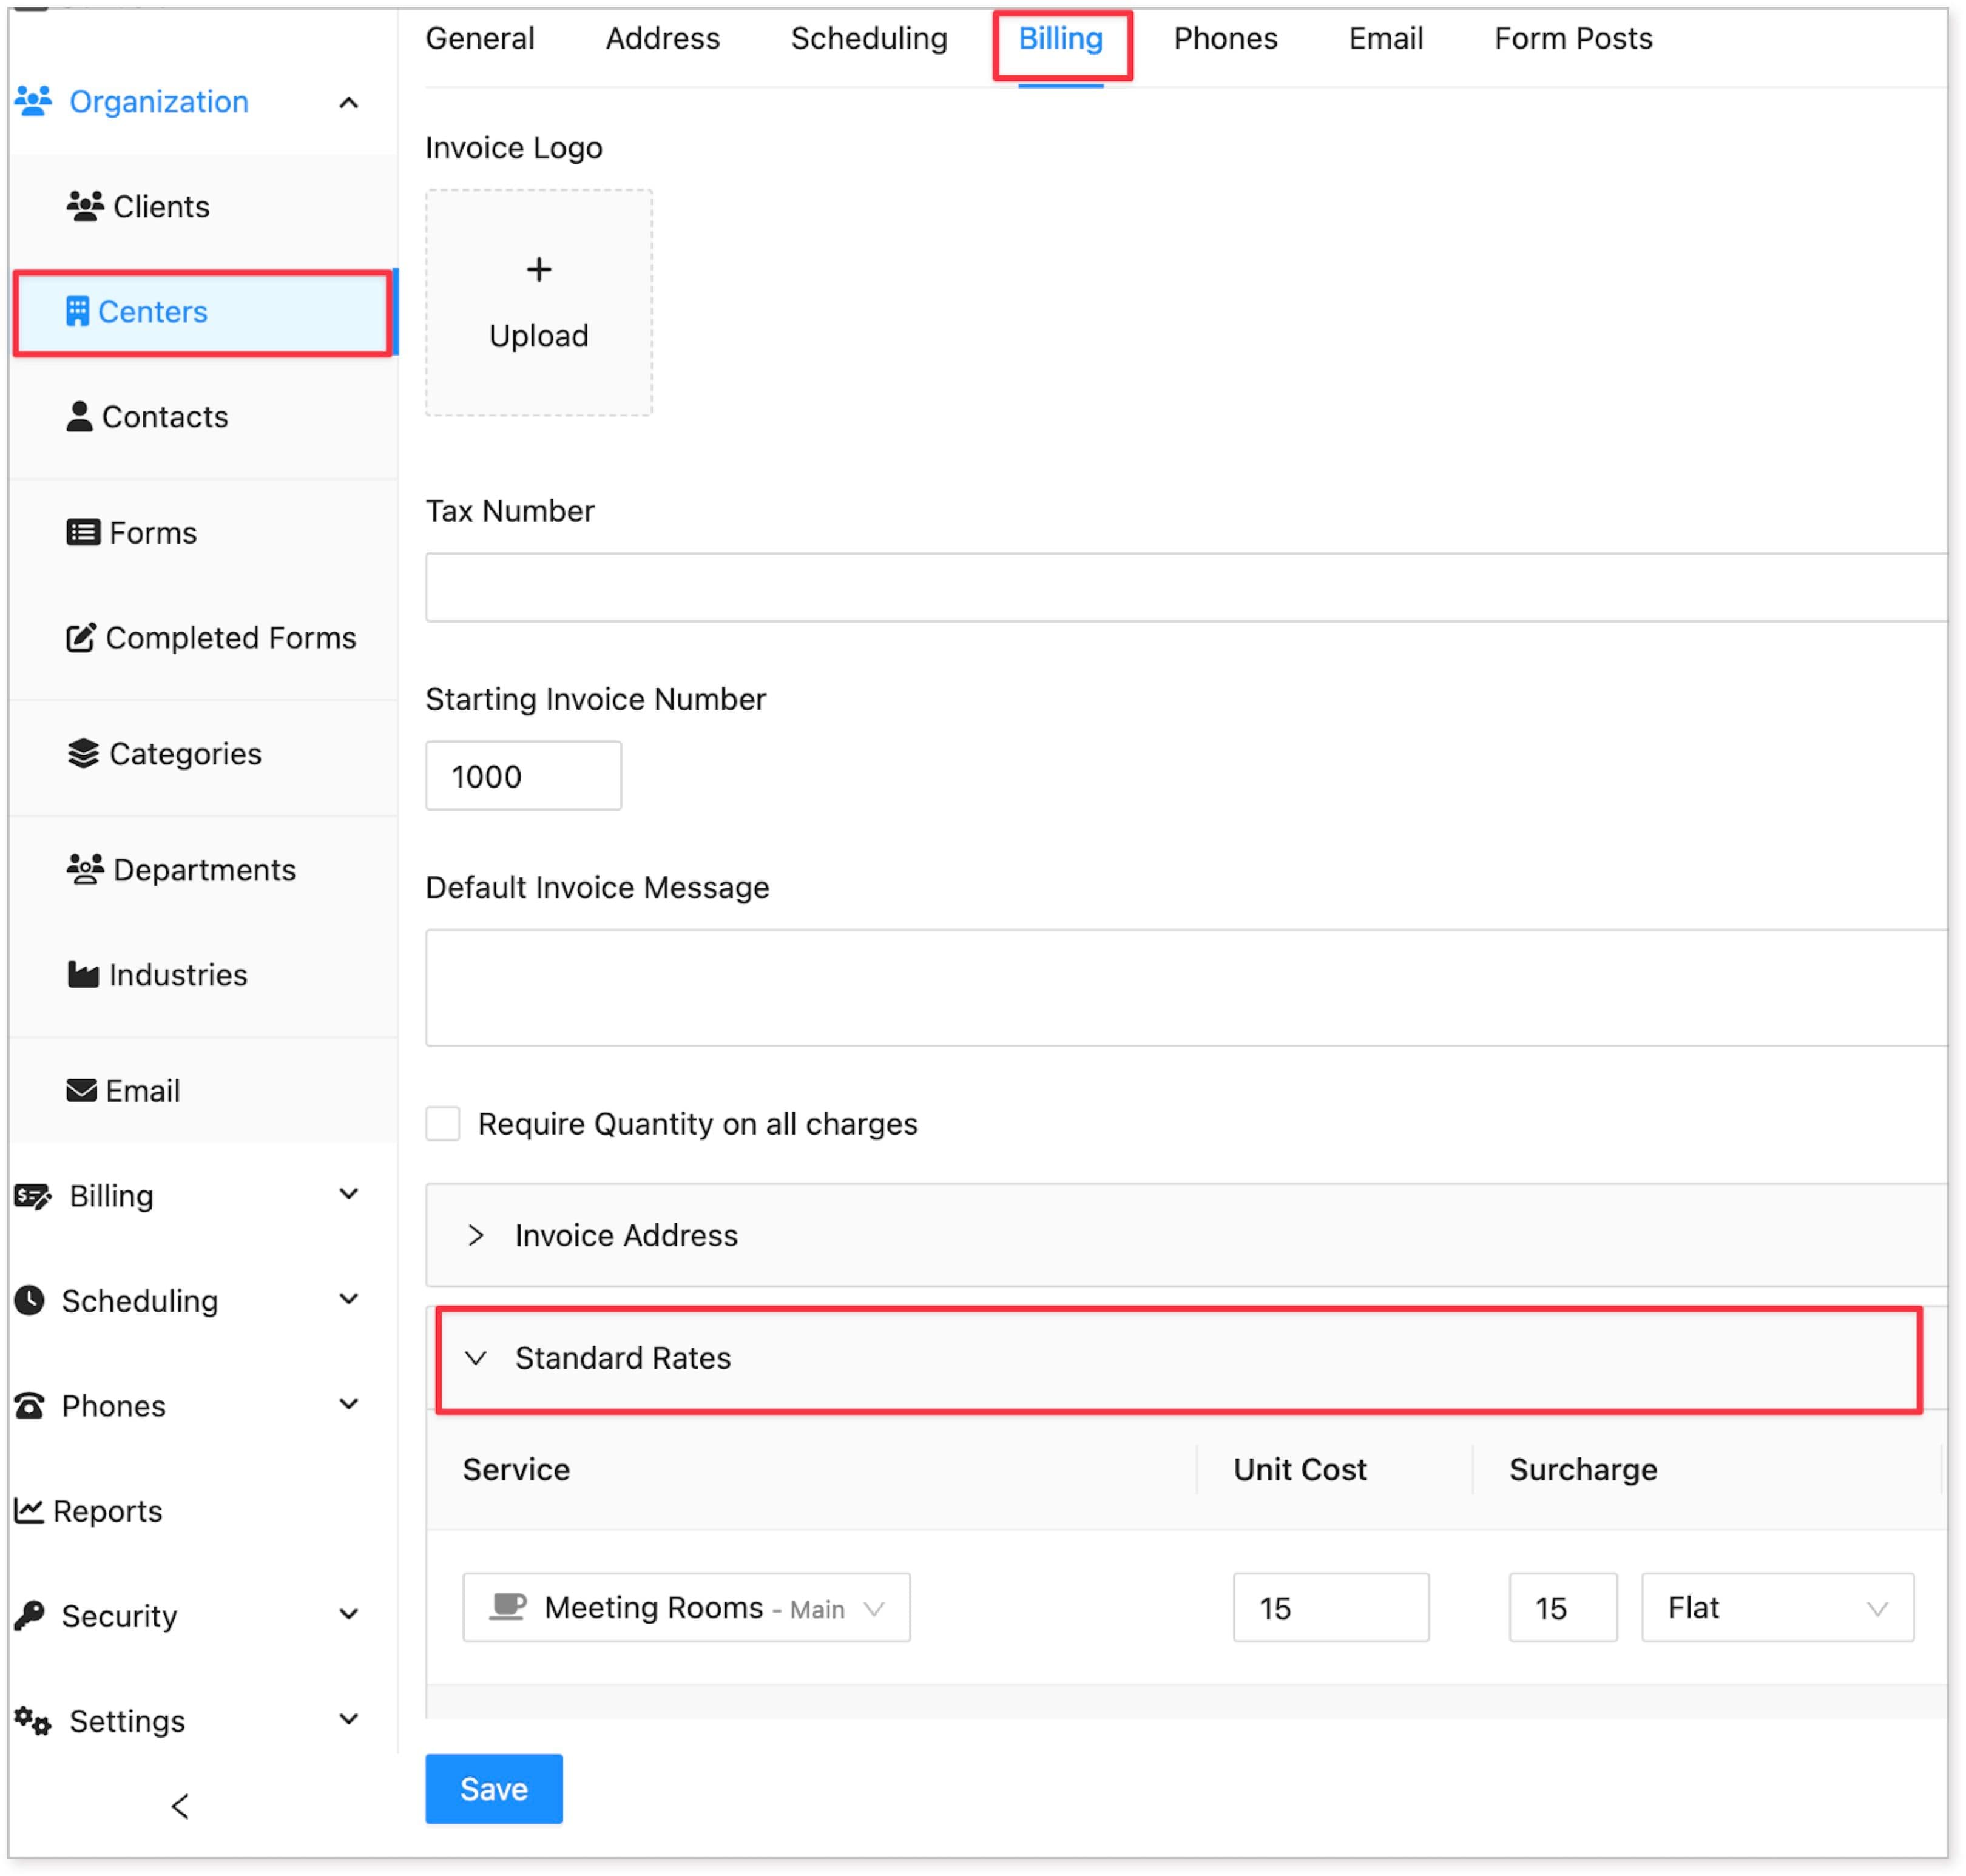Click the Clients group icon
The height and width of the screenshot is (1876, 1966).
85,206
